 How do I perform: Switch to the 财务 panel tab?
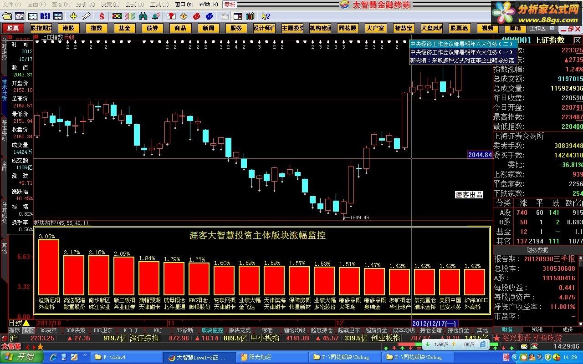coord(507,330)
